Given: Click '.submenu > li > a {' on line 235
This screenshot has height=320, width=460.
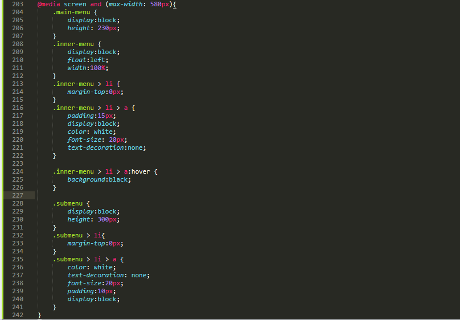Looking at the screenshot, I should pos(88,260).
